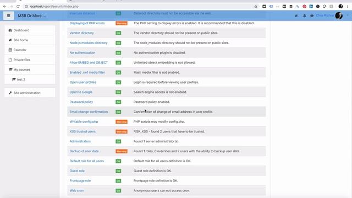Click Warning badge for Displaying of PHP errors
Image resolution: width=352 pixels, height=198 pixels.
pyautogui.click(x=122, y=23)
